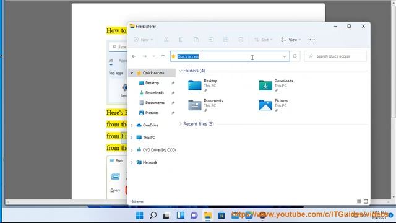Select Pictures in the navigation pane
The height and width of the screenshot is (223, 396).
pos(152,113)
